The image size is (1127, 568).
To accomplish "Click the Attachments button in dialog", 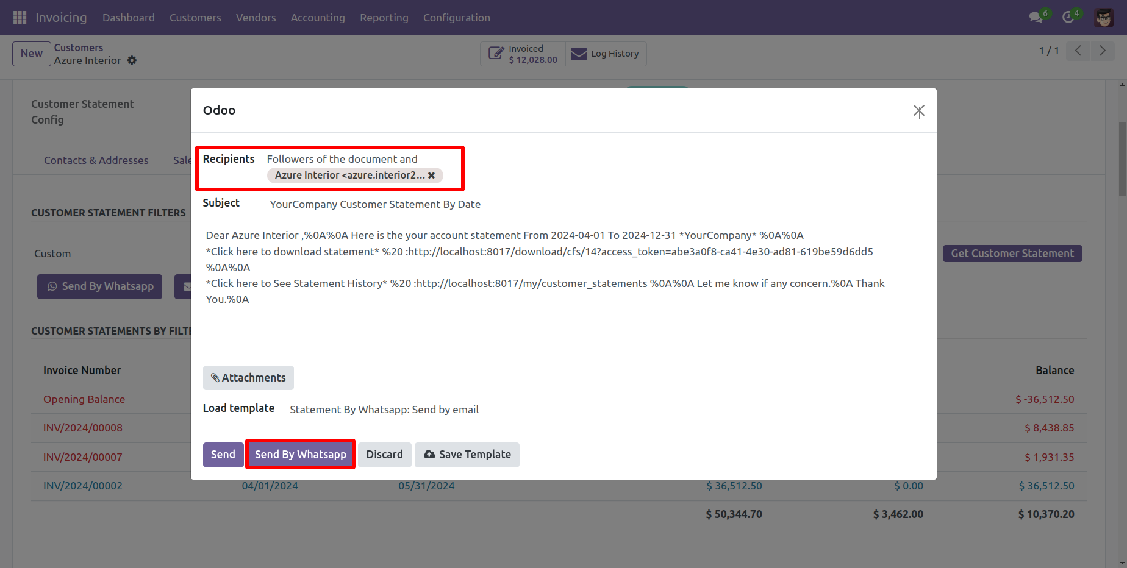I will tap(248, 378).
